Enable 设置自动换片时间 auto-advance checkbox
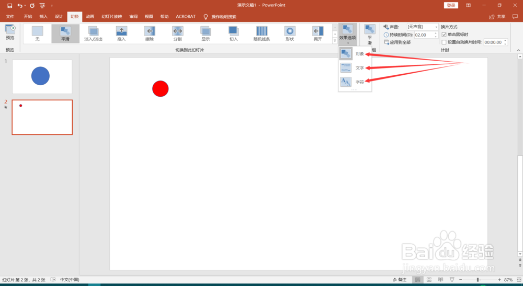523x286 pixels. [x=444, y=42]
